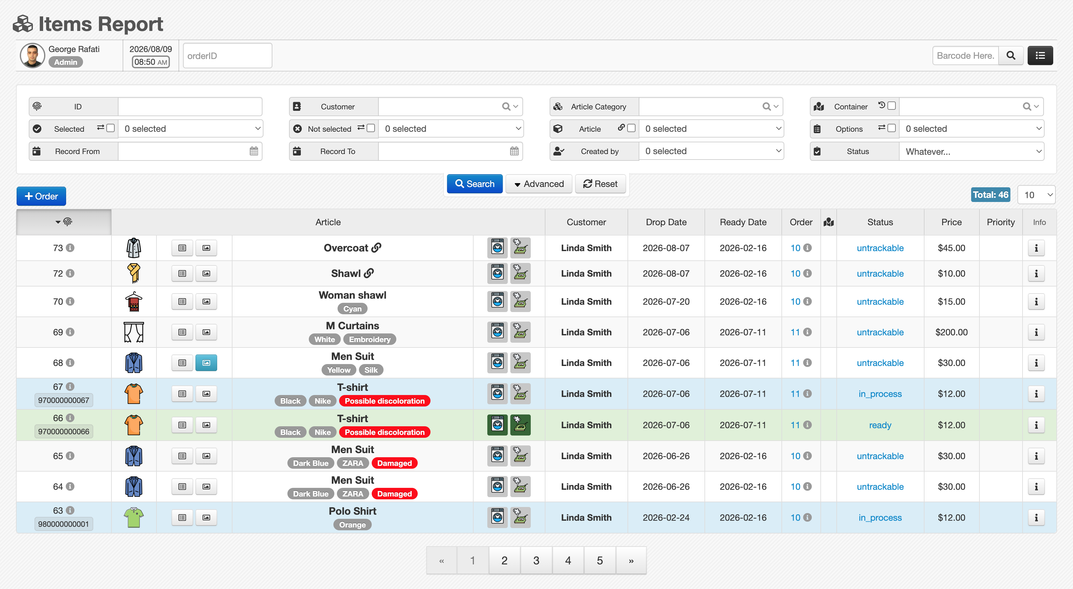Click the barcode search magnifier icon
The image size is (1073, 589).
1010,56
